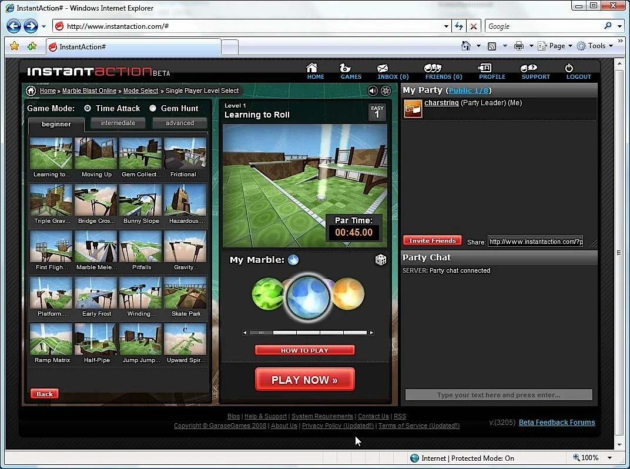Viewport: 630px width, 469px height.
Task: Click the marble slider left arrow
Action: 244,333
